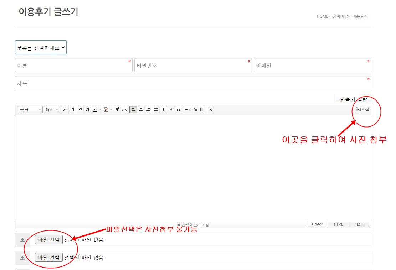
Task: Switch to the Editor mode tab
Action: 317,224
